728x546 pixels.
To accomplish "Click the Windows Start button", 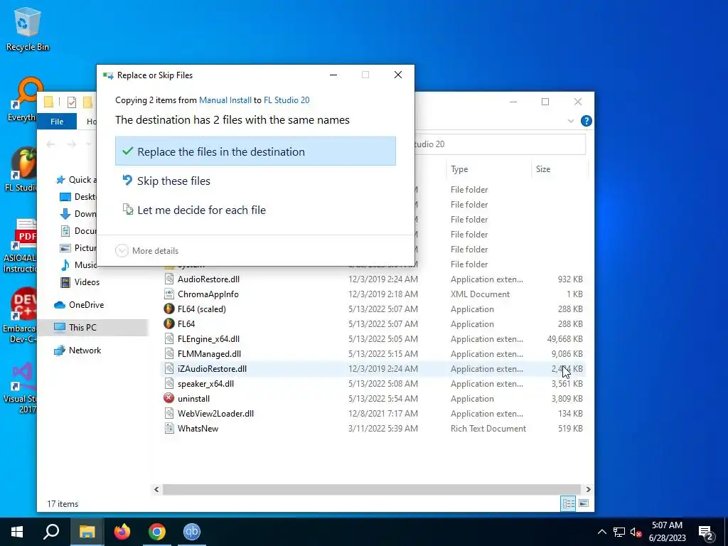I will point(17,532).
